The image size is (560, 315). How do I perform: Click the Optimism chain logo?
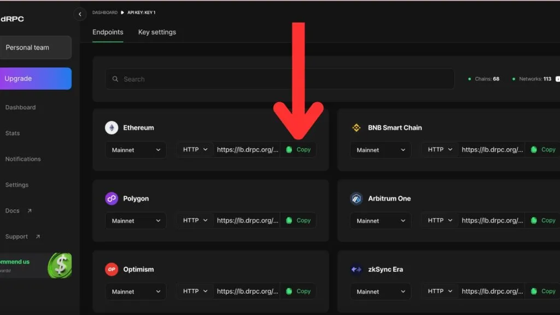pos(112,269)
